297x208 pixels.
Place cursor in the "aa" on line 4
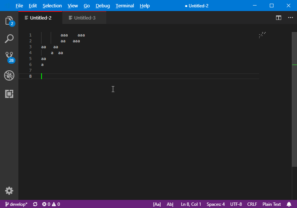pos(61,53)
